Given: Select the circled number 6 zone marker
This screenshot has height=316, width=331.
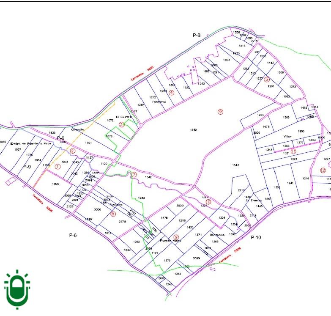Looking at the screenshot, I should point(220,112).
